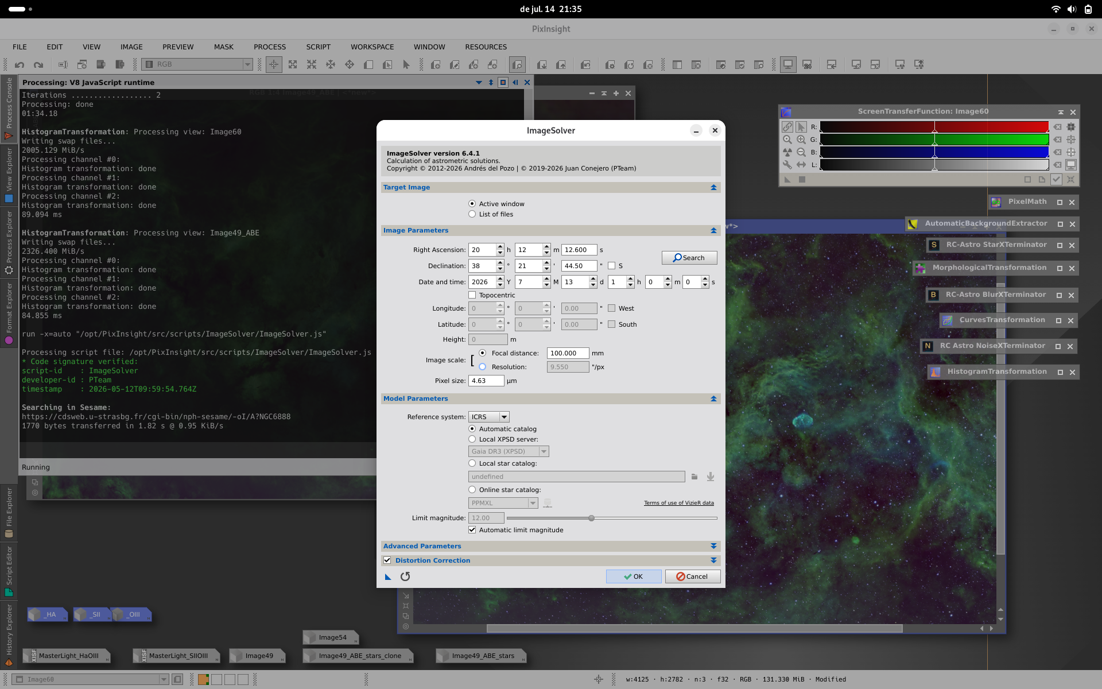Select the Local XPSD server radio
1102x689 pixels.
[472, 439]
